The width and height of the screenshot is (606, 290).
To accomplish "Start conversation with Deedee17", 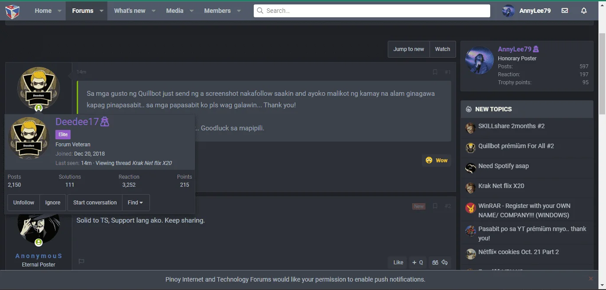I will point(95,203).
